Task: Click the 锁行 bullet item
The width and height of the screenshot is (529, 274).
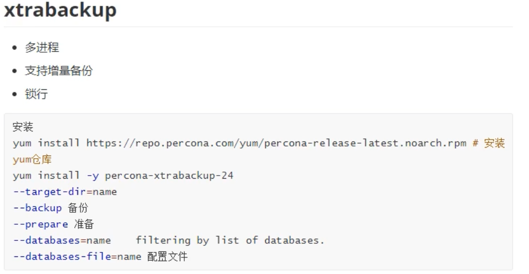Action: pos(37,94)
